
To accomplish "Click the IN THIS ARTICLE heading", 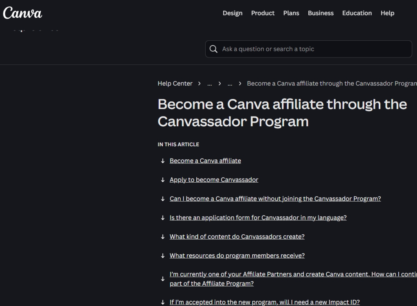I will (178, 145).
